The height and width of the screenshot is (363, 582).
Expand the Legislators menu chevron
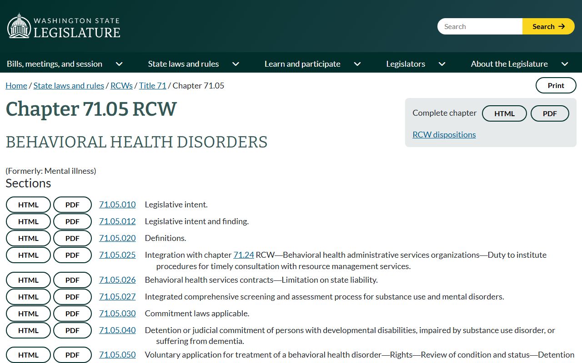pyautogui.click(x=442, y=64)
